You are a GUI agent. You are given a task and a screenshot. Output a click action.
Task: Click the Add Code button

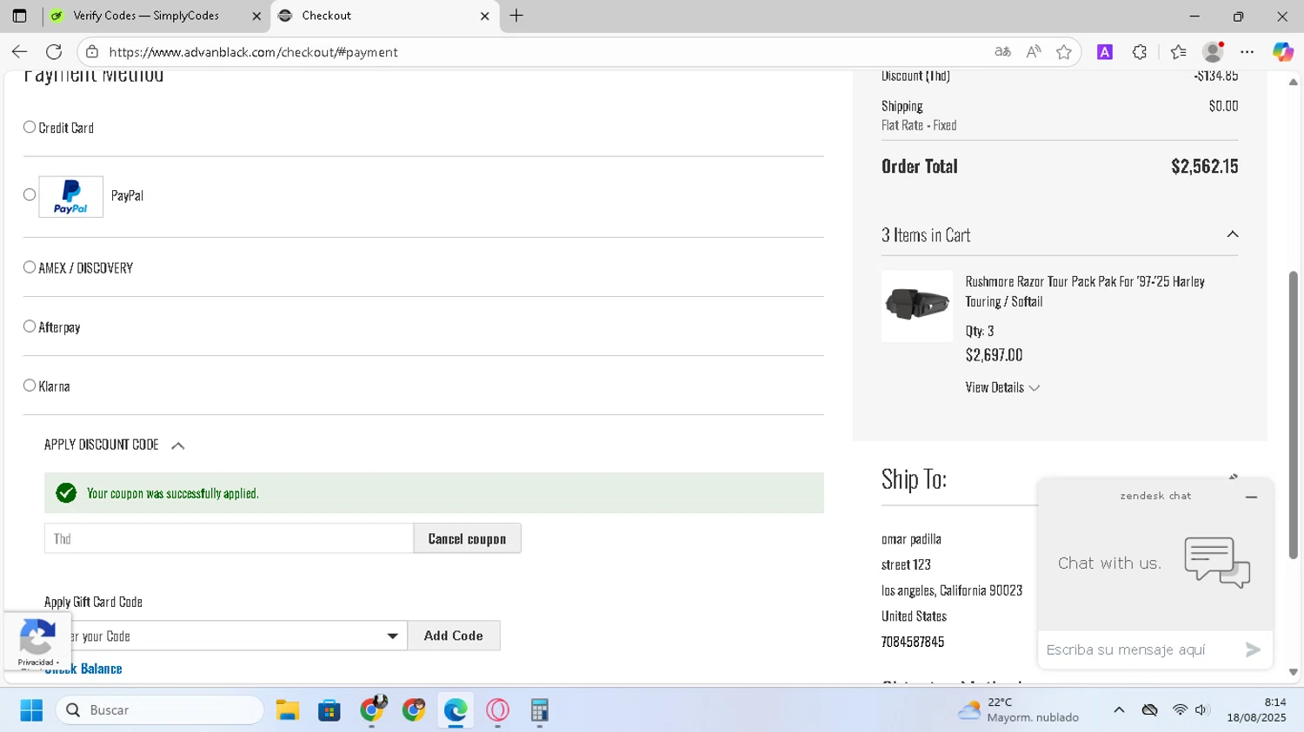[x=453, y=636]
